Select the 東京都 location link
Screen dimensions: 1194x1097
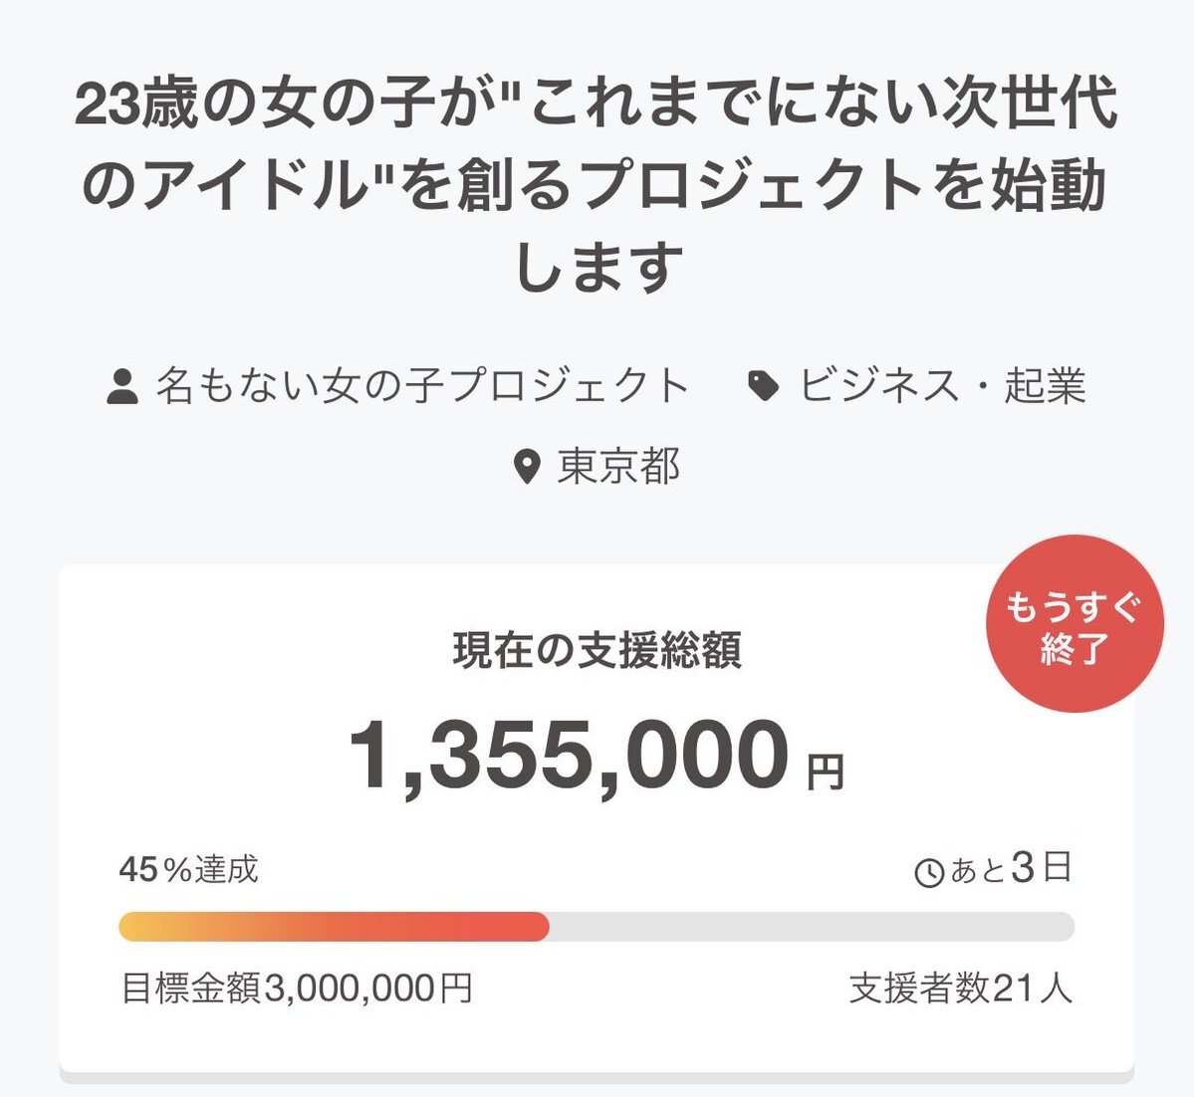point(618,466)
